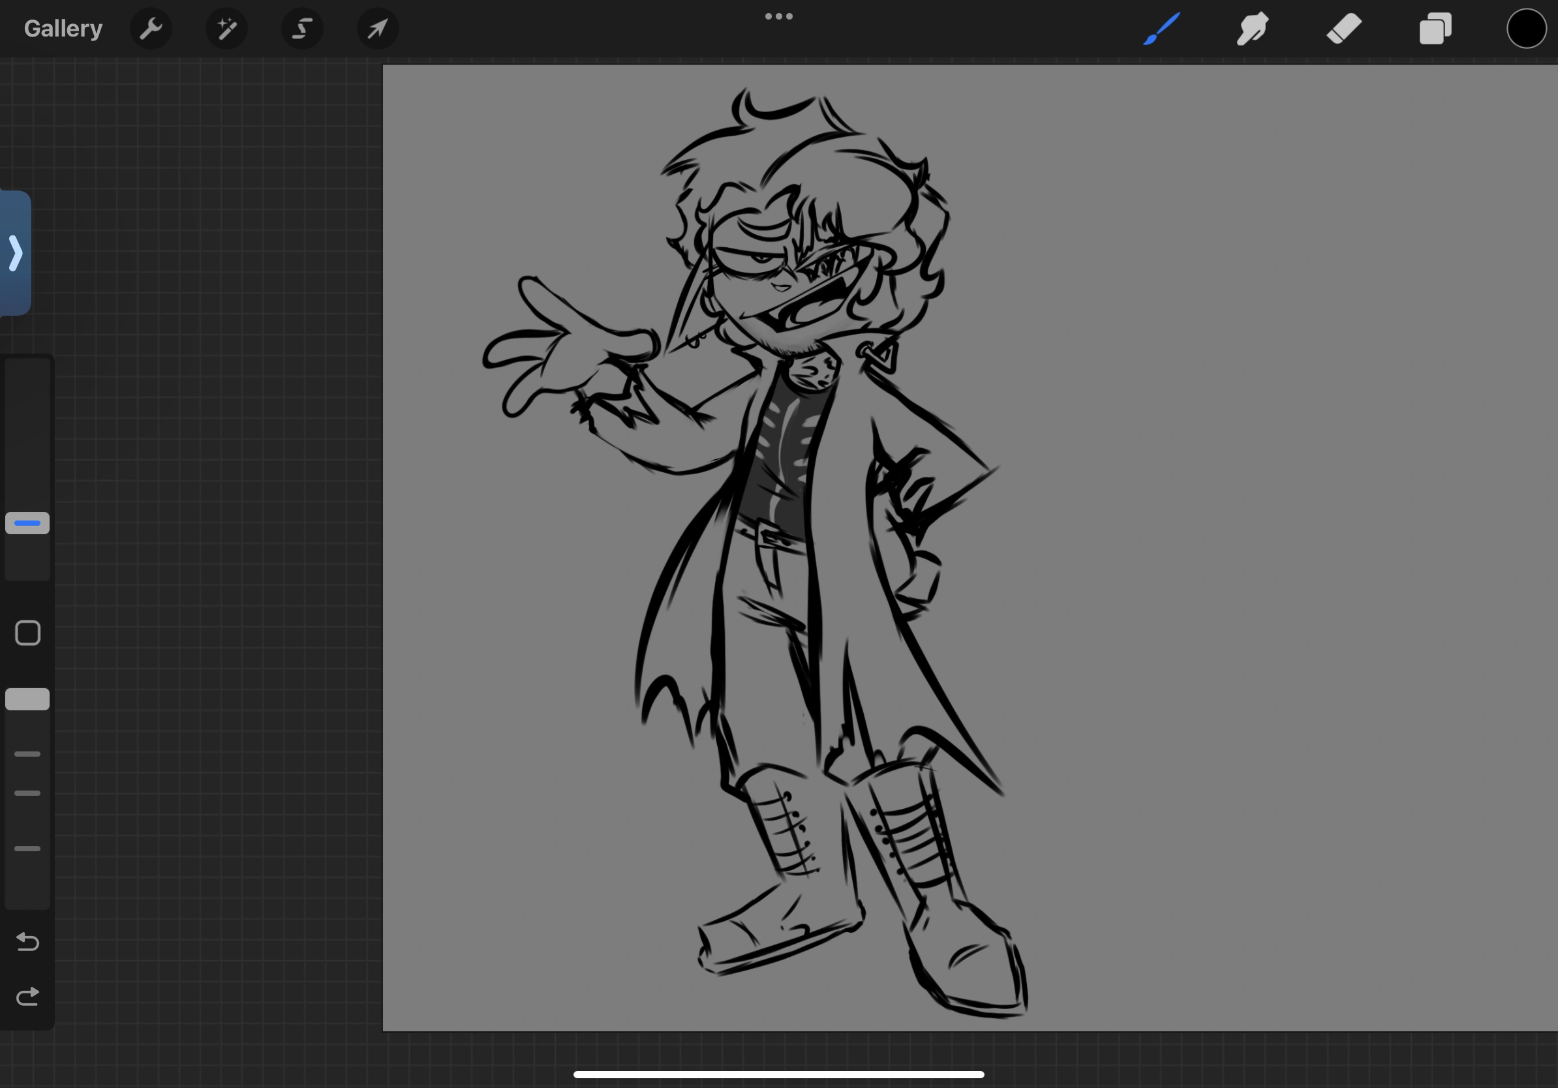This screenshot has height=1088, width=1558.
Task: Activate the Transform arrow tool
Action: click(378, 29)
